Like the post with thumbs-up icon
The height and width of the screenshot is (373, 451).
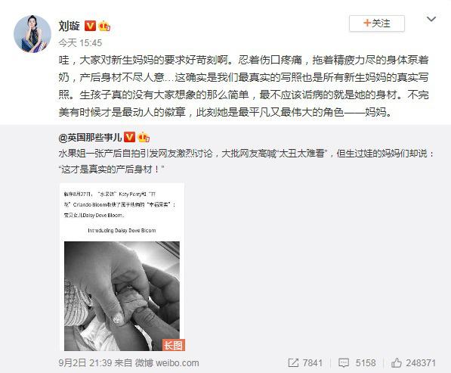click(397, 362)
